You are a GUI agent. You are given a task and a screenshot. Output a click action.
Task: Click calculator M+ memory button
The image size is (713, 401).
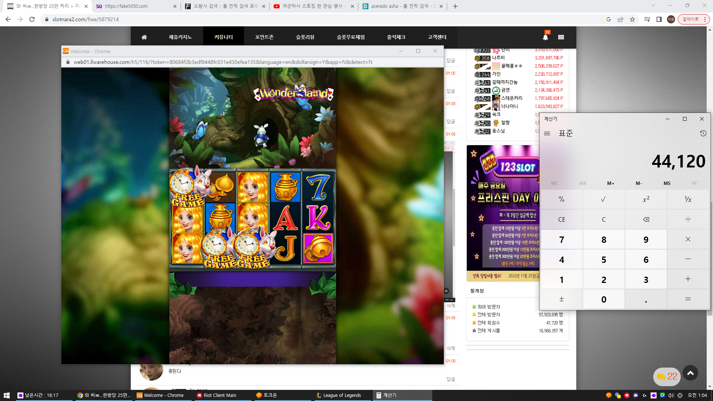(x=611, y=183)
